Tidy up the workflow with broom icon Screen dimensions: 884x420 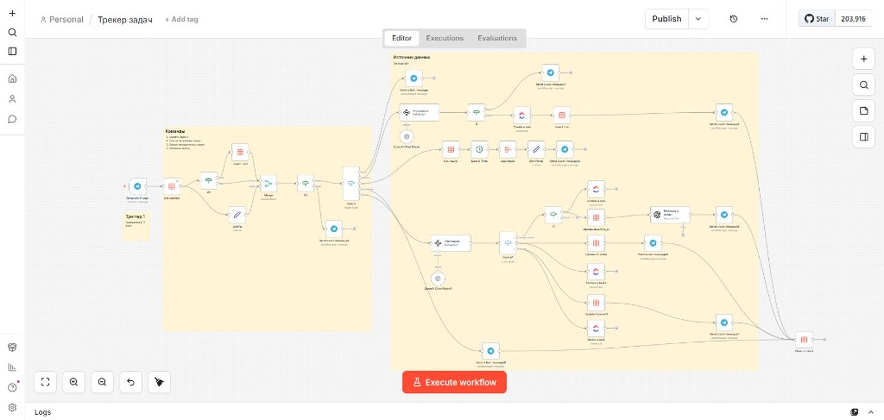pos(159,382)
